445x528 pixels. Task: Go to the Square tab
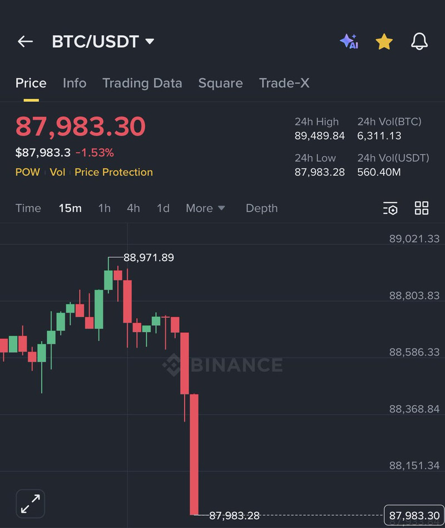[x=220, y=83]
